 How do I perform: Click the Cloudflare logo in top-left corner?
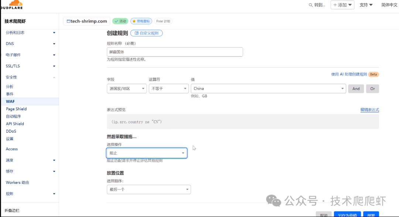14,5
